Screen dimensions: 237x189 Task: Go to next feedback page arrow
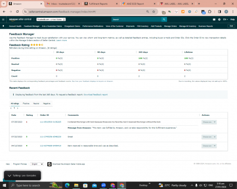click(x=18, y=108)
